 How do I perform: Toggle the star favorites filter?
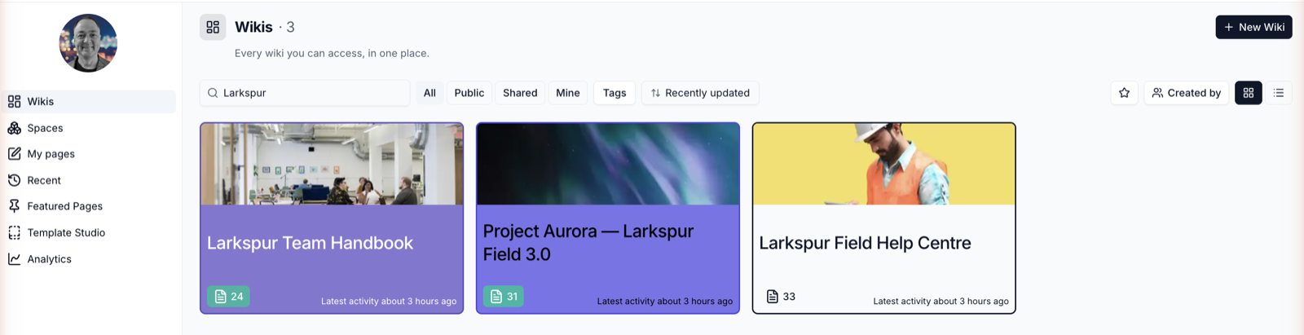[1125, 93]
